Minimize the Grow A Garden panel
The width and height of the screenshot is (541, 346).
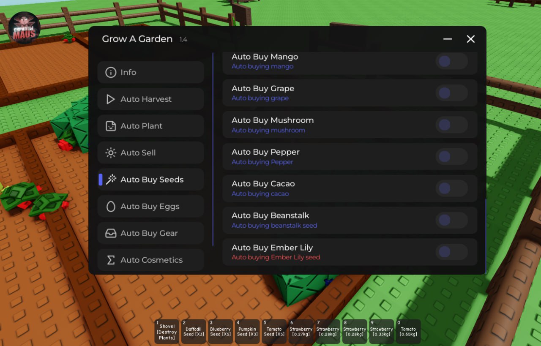pos(448,39)
